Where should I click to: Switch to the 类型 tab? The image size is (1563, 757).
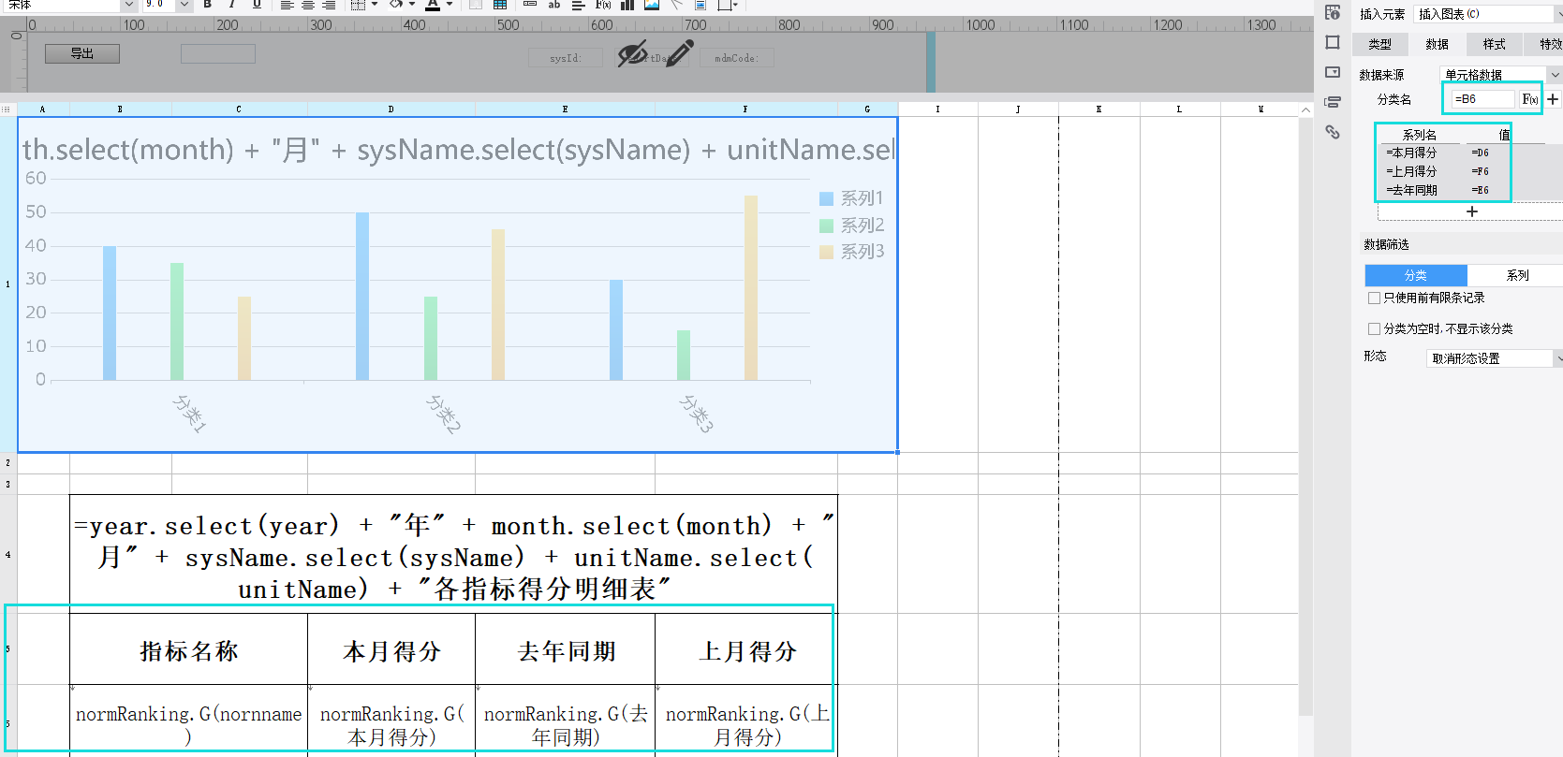click(1379, 44)
